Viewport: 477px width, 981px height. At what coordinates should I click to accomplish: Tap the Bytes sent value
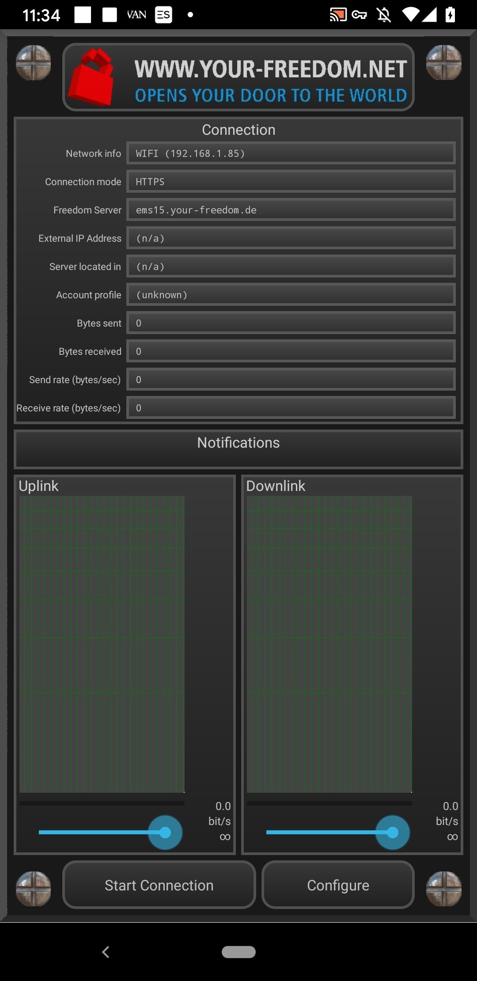click(291, 323)
